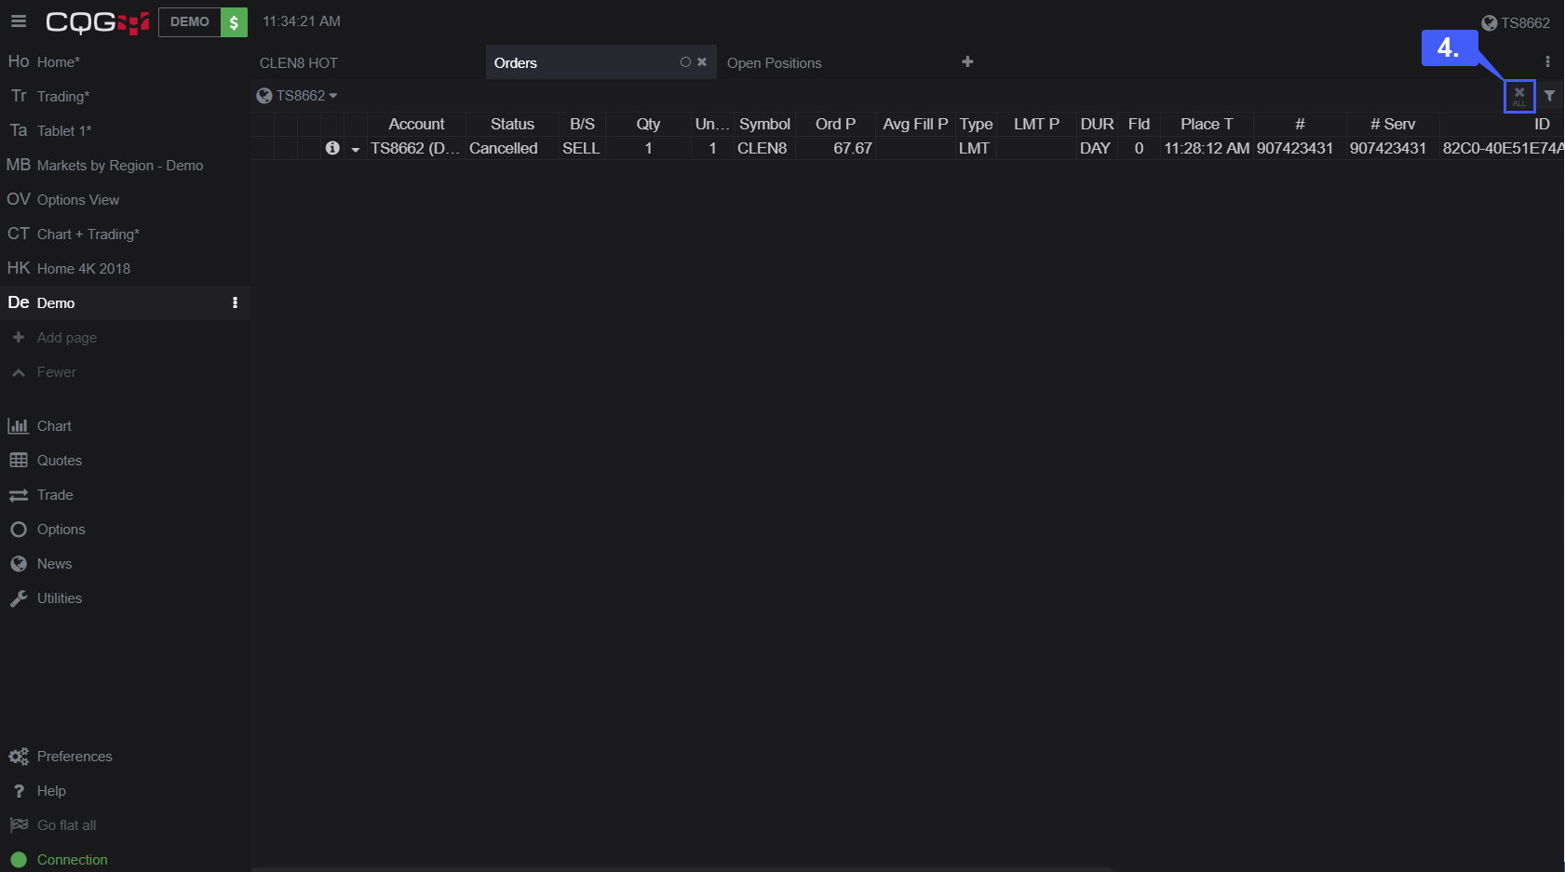Show order info for CLEN8 row
The width and height of the screenshot is (1565, 872).
tap(332, 148)
